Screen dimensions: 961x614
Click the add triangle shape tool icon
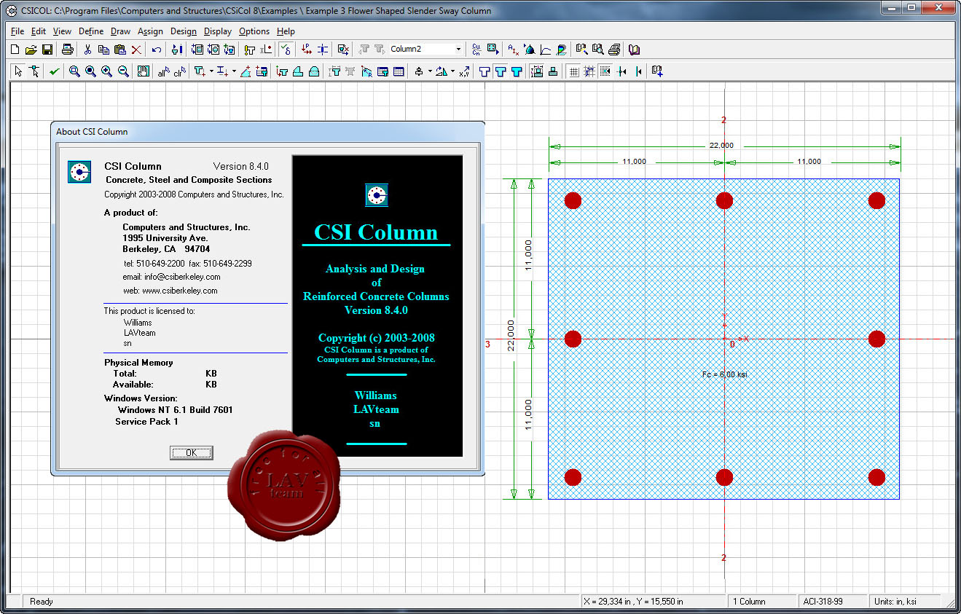(x=246, y=71)
